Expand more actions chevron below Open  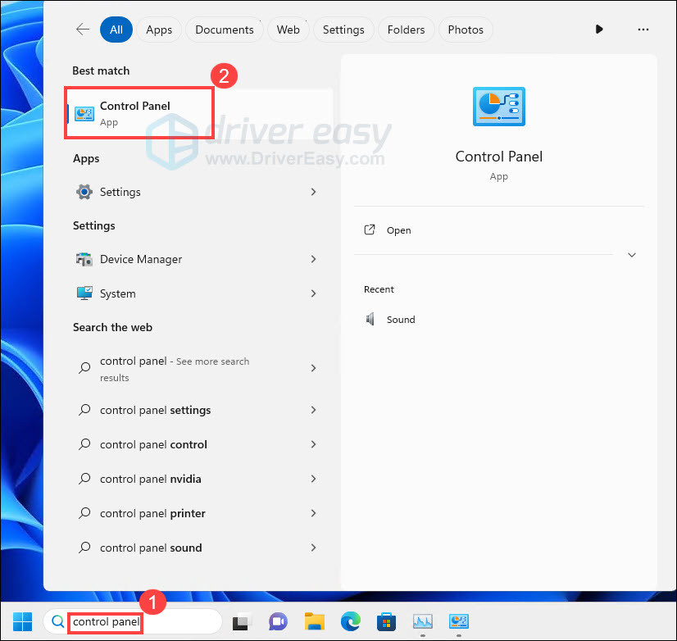coord(632,255)
